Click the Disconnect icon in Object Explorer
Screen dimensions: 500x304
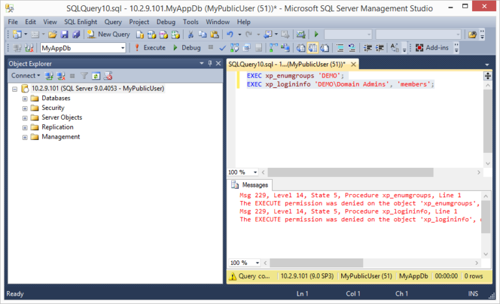click(x=61, y=76)
